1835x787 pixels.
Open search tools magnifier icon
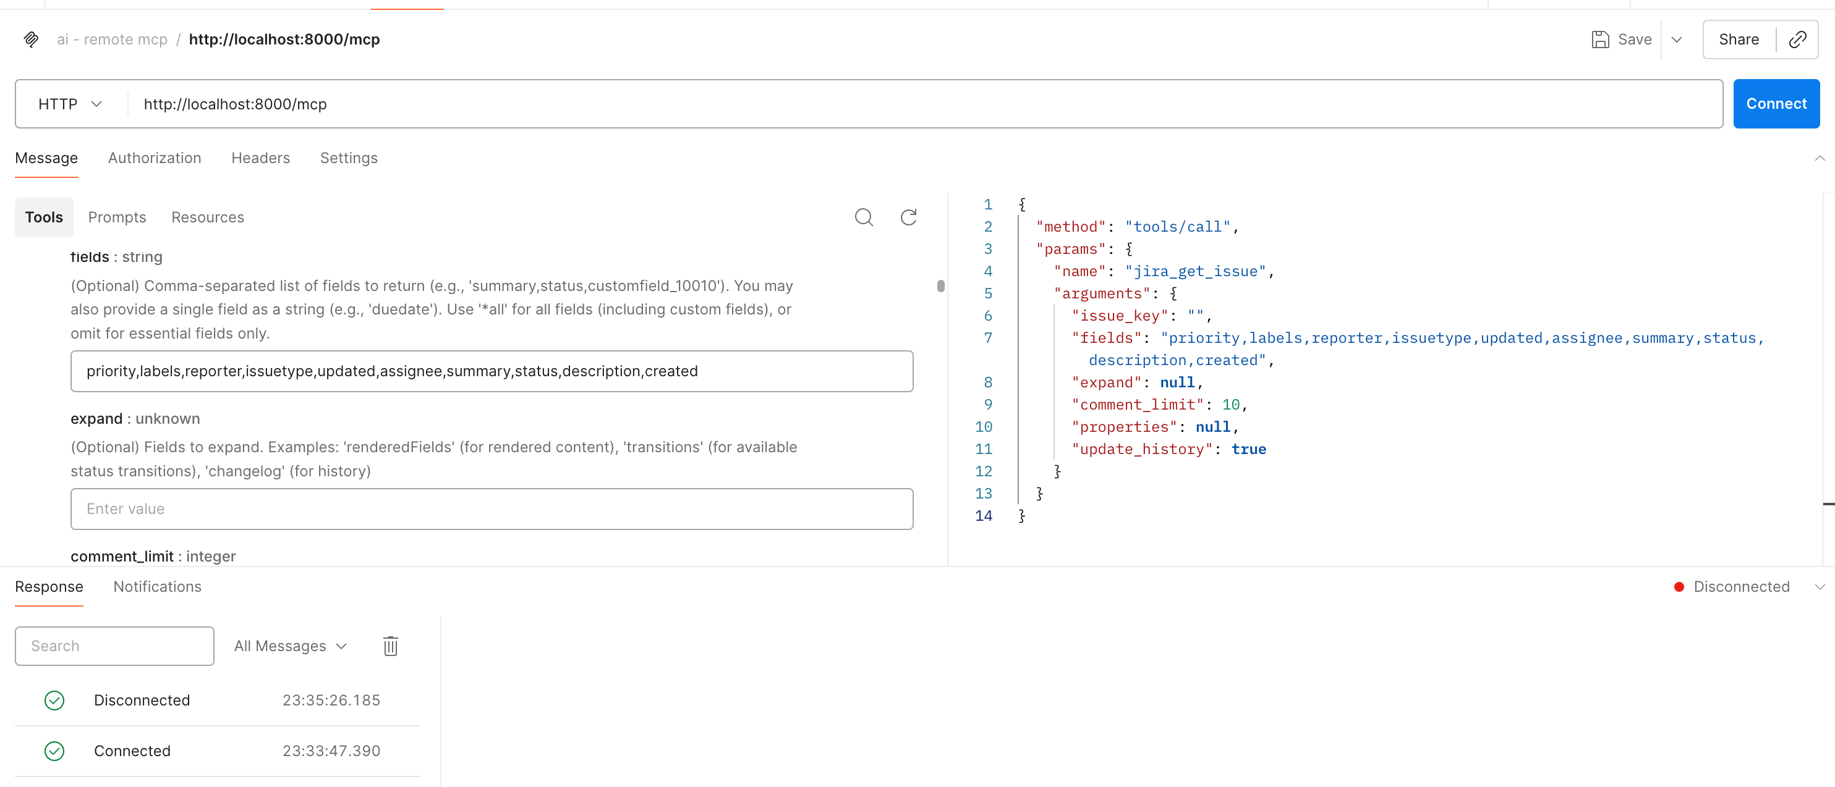point(863,217)
